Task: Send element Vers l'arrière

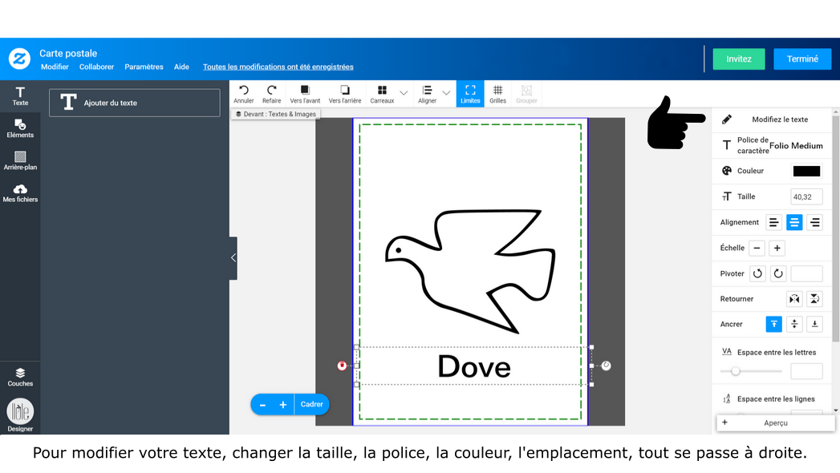Action: point(344,94)
